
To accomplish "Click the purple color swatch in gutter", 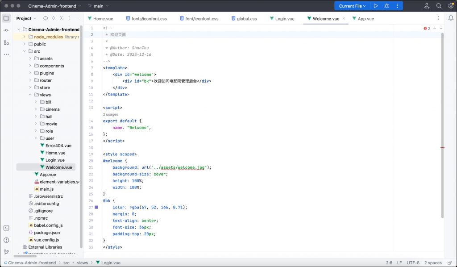I will tap(96, 207).
